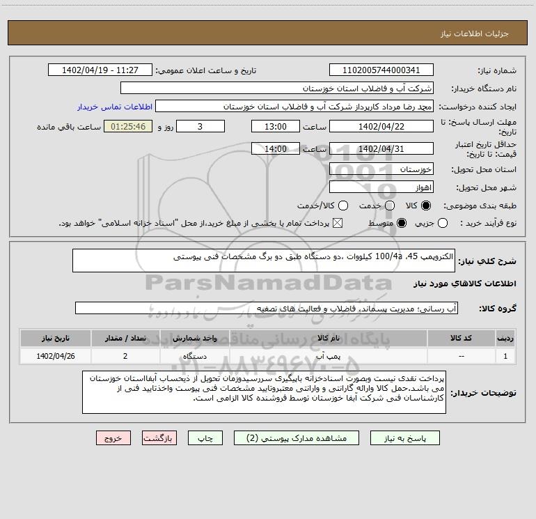Click the item code cell showing --

pyautogui.click(x=461, y=356)
